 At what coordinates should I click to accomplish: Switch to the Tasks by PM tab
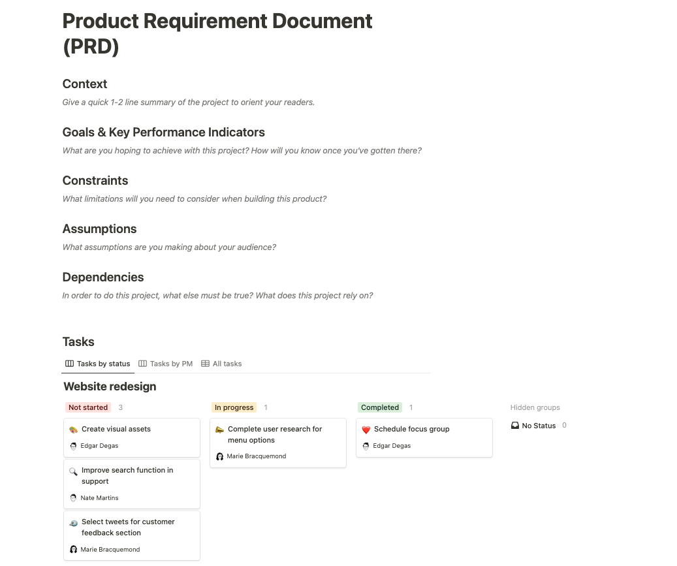click(x=166, y=364)
